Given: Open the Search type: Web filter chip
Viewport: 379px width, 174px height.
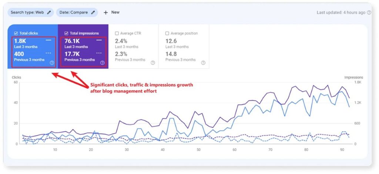Looking at the screenshot, I should click(27, 13).
